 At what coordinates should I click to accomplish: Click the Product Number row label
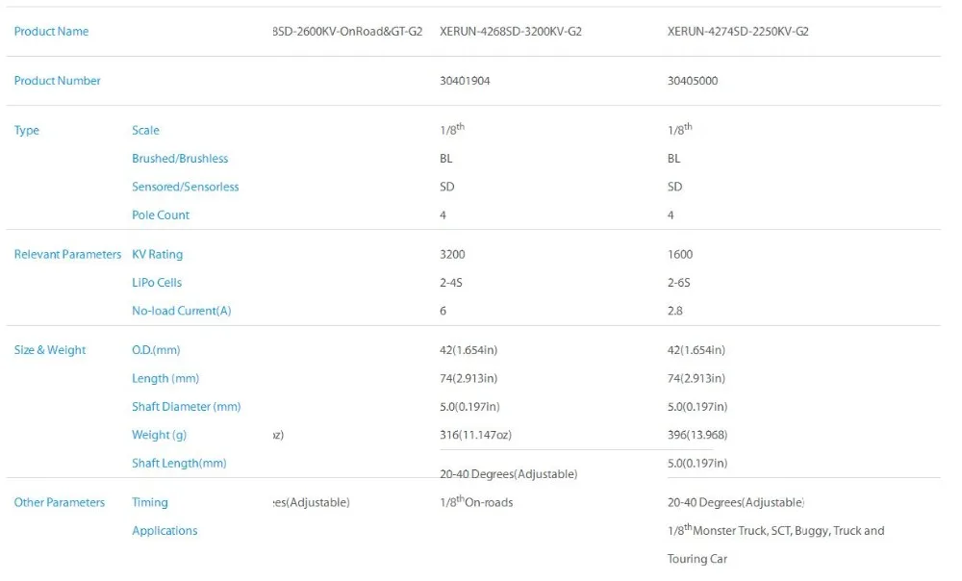coord(57,81)
